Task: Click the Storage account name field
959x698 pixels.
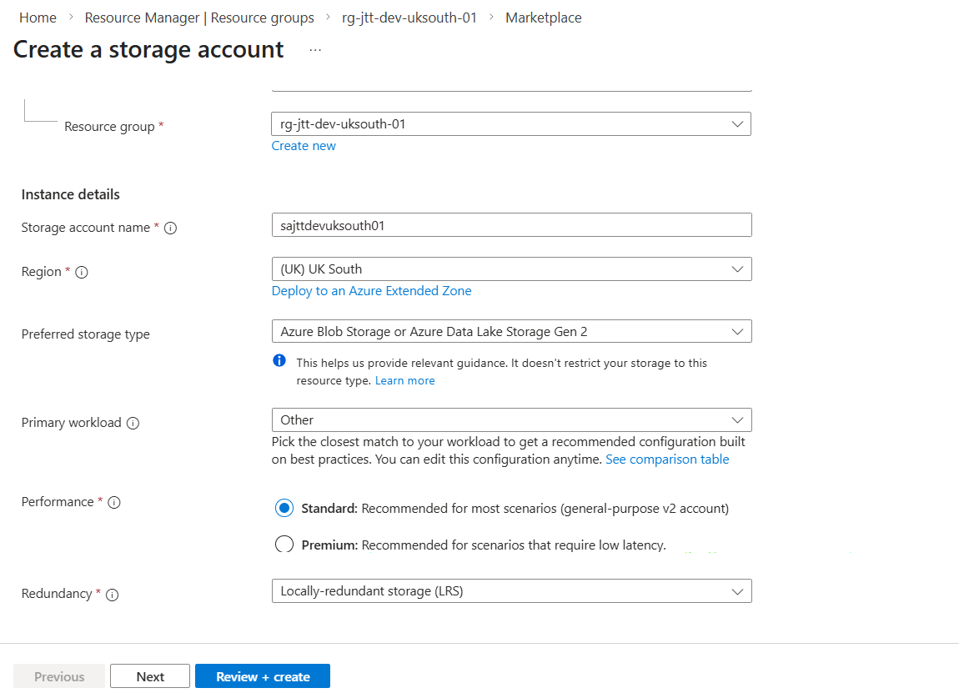Action: pyautogui.click(x=510, y=225)
